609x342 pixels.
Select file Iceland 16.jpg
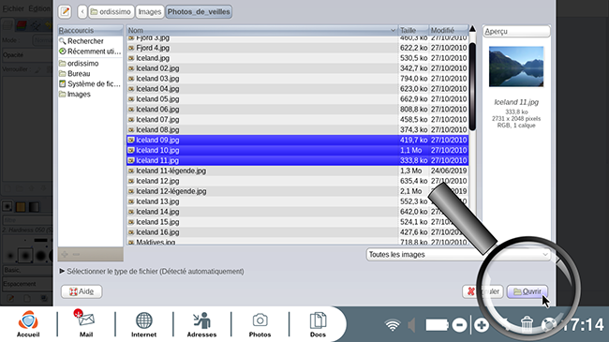(x=298, y=232)
